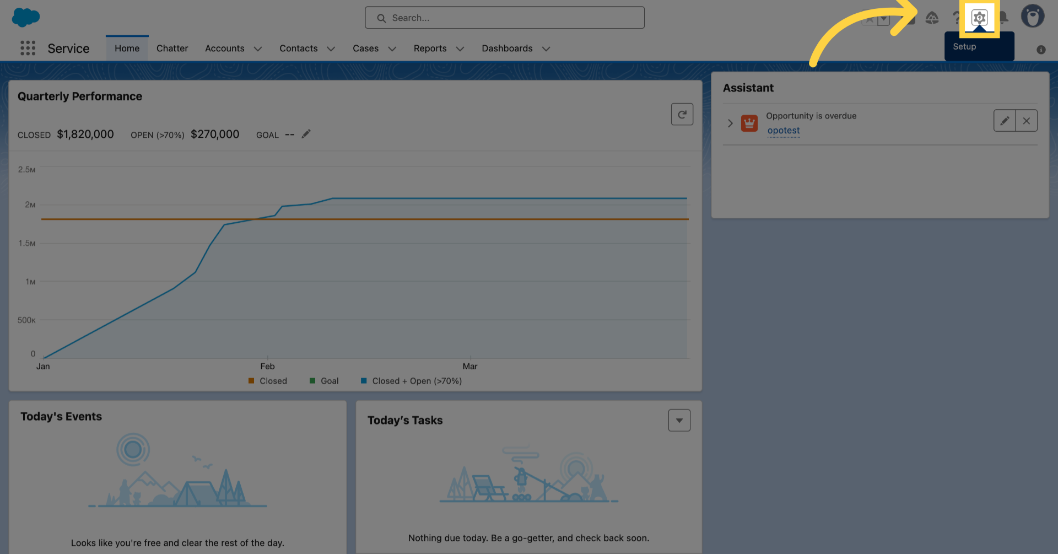Click the Setup tooltip label

964,47
